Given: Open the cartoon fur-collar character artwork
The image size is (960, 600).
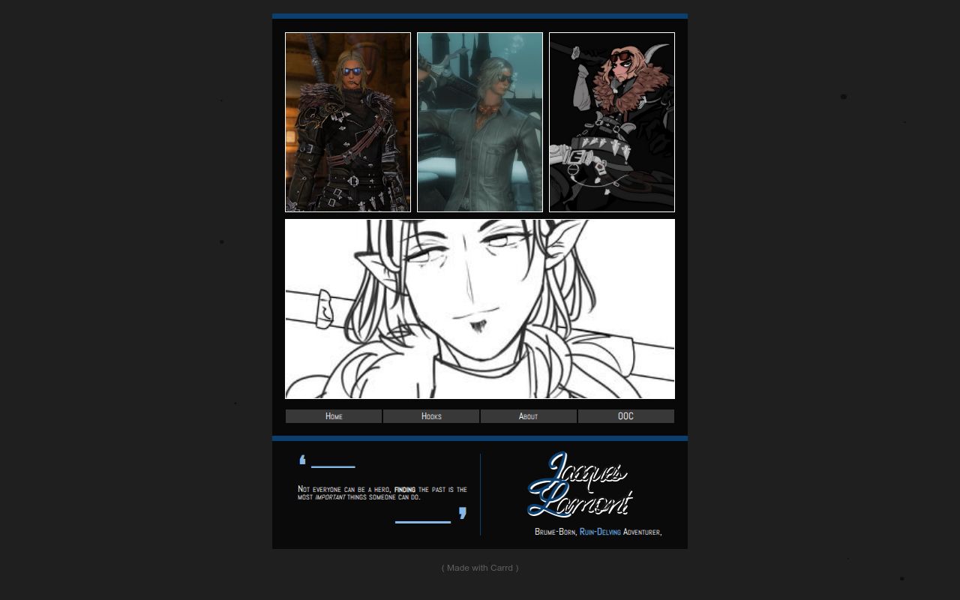Looking at the screenshot, I should tap(612, 122).
